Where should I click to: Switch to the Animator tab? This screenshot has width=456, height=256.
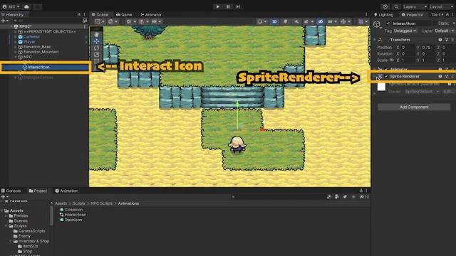(151, 14)
